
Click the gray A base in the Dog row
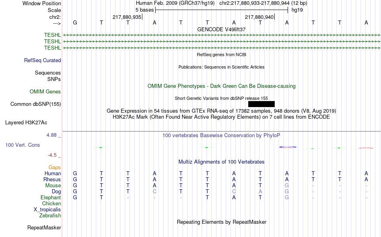pos(260,192)
